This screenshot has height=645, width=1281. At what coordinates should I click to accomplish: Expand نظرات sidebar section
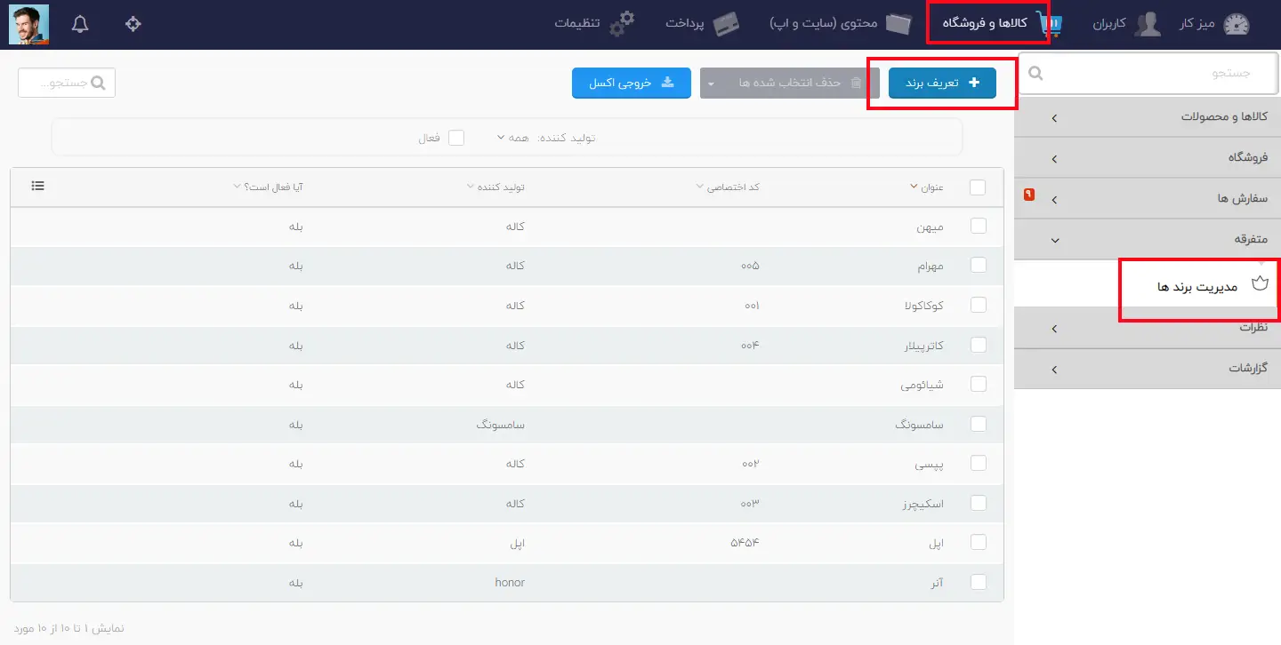click(1148, 328)
